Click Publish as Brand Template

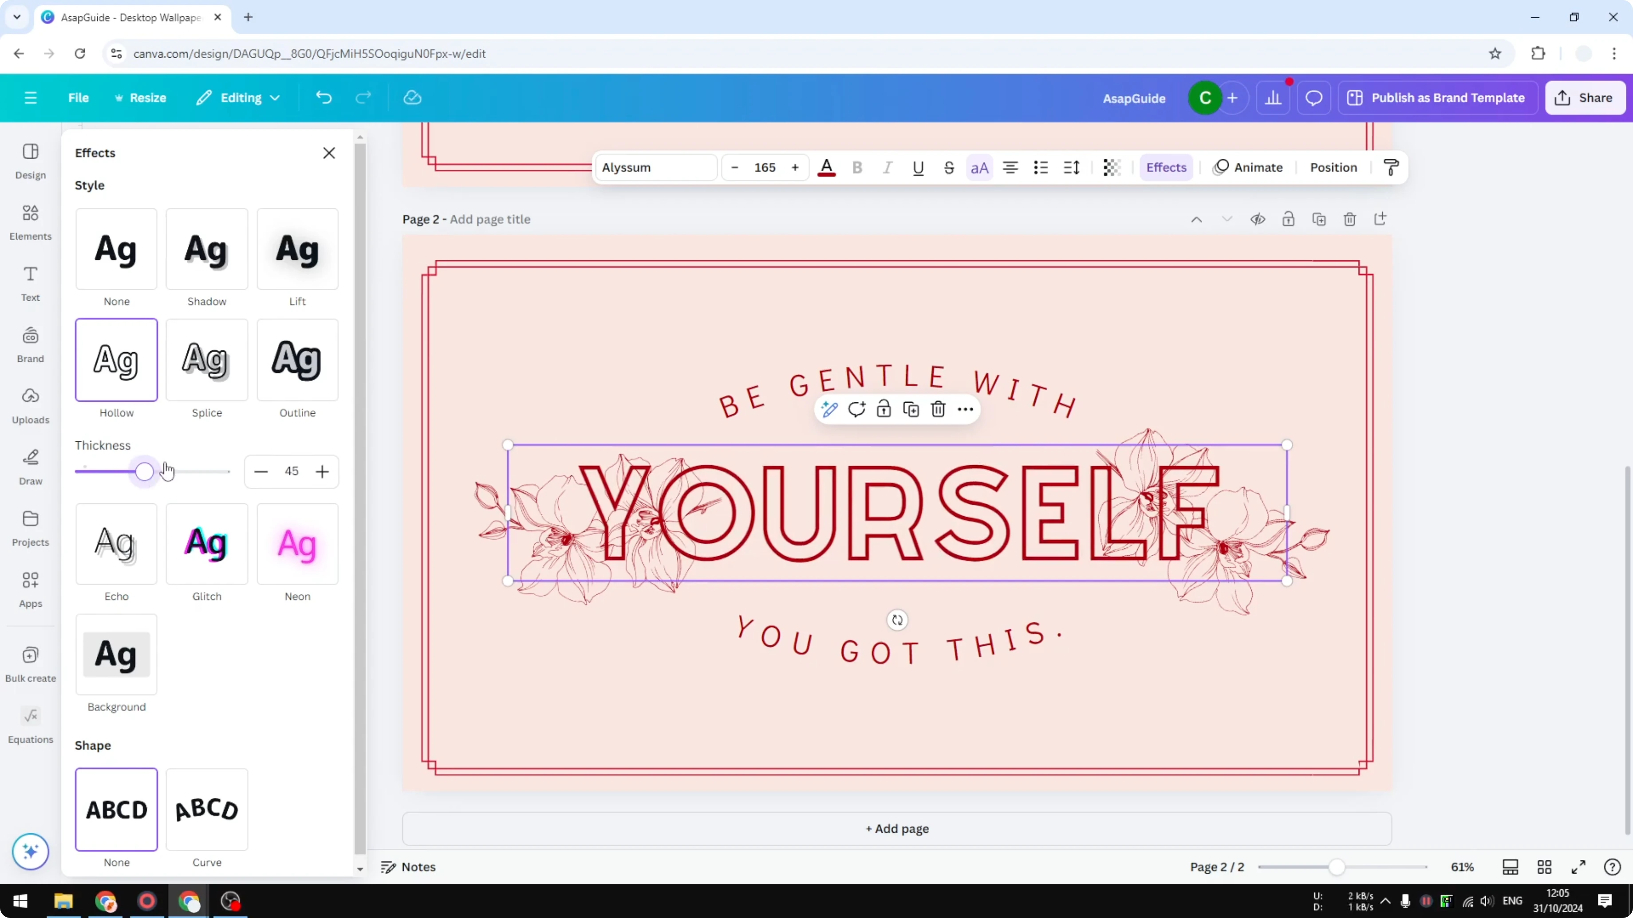pos(1437,98)
